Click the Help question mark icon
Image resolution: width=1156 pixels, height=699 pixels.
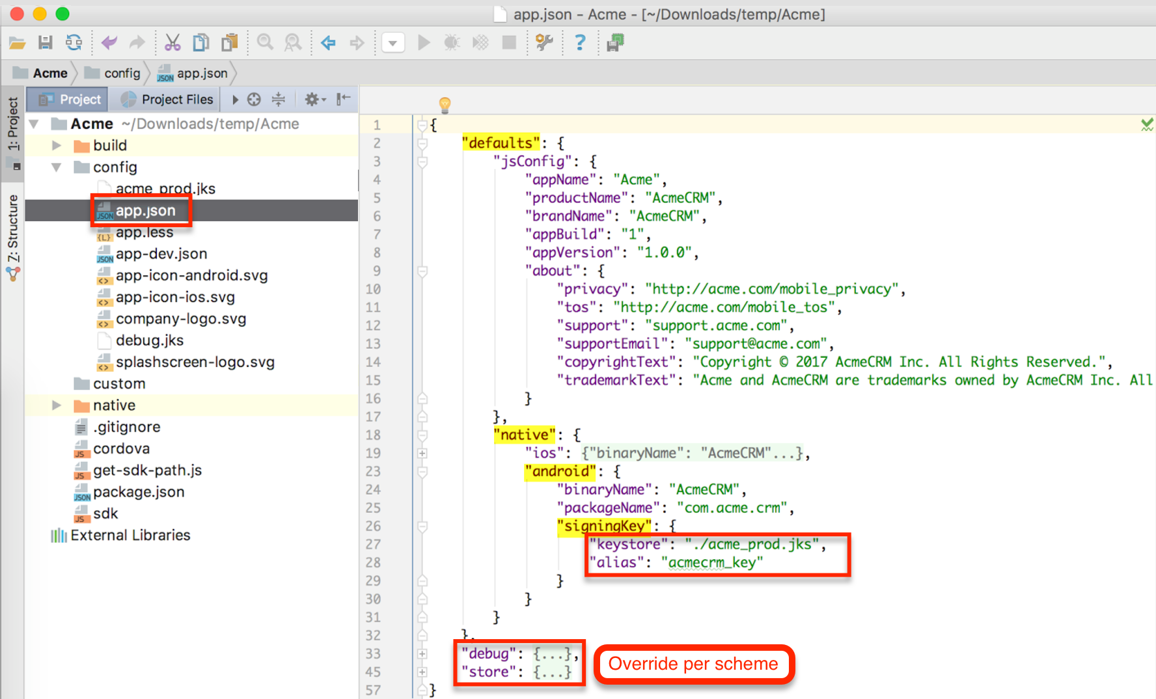click(x=579, y=43)
